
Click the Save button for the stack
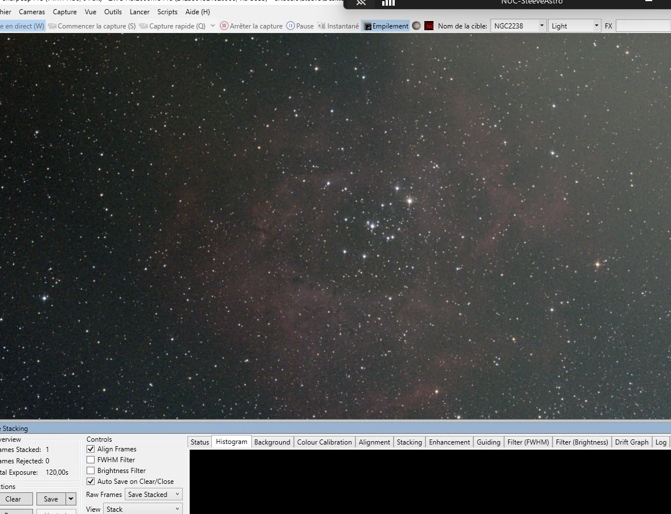(x=51, y=499)
